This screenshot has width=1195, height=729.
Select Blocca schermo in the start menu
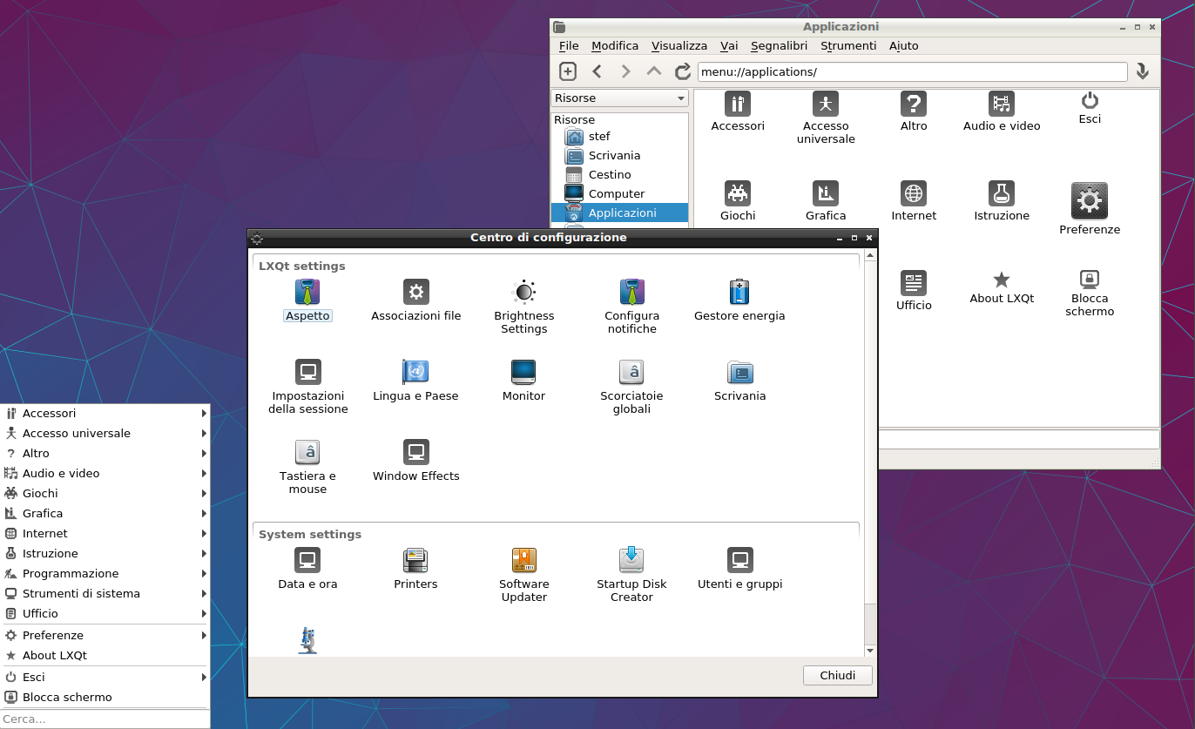point(67,698)
